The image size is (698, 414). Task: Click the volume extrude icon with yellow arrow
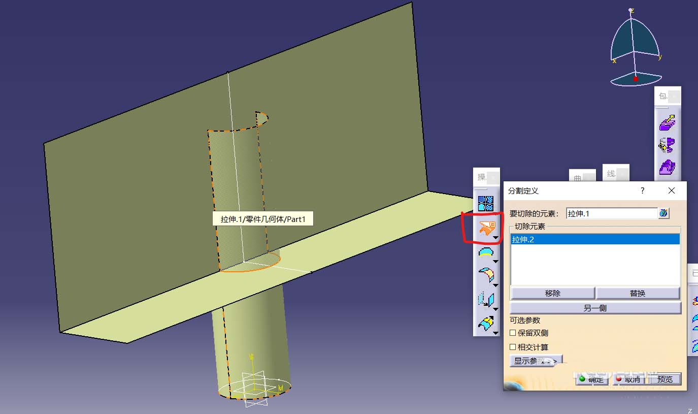click(667, 122)
